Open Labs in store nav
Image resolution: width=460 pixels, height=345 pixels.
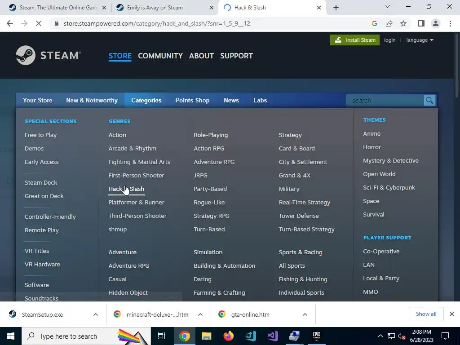click(x=260, y=100)
